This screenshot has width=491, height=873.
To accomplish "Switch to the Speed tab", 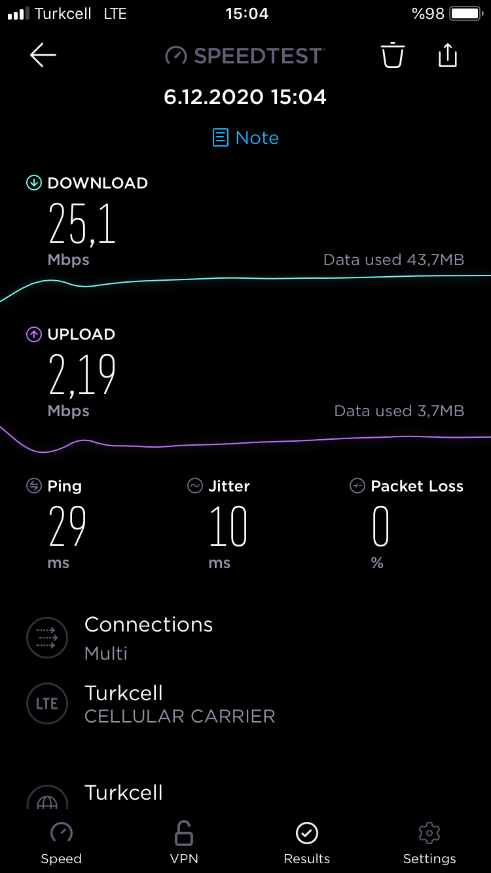I will click(62, 844).
